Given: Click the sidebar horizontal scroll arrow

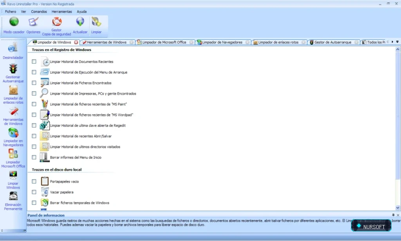Looking at the screenshot, I should 25,230.
